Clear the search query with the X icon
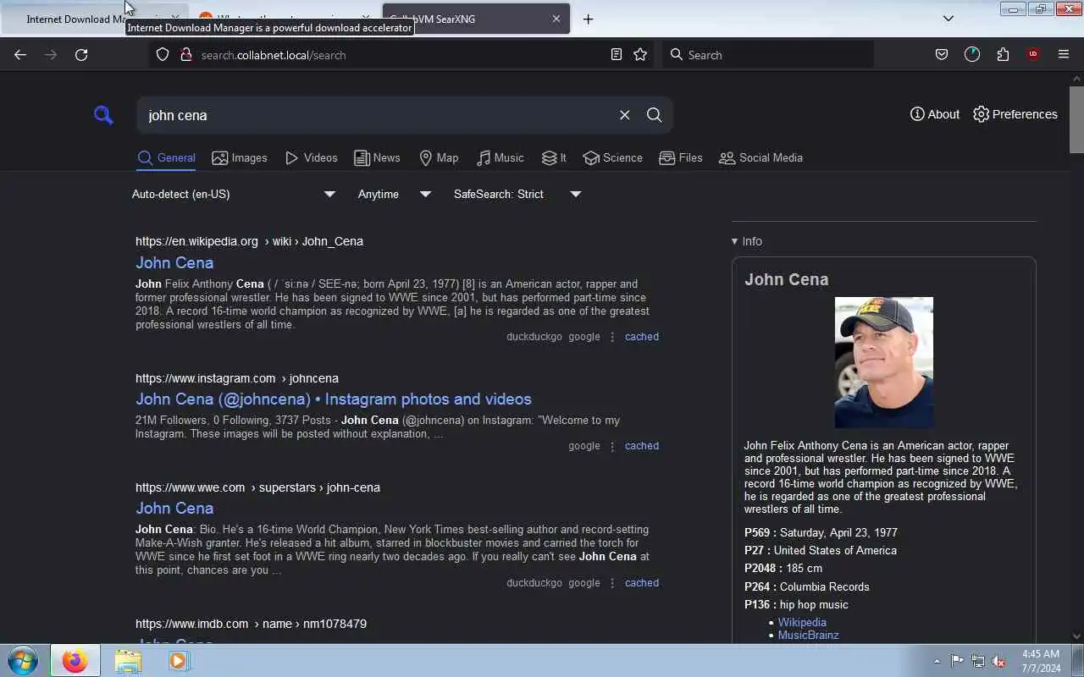1084x677 pixels. 624,115
